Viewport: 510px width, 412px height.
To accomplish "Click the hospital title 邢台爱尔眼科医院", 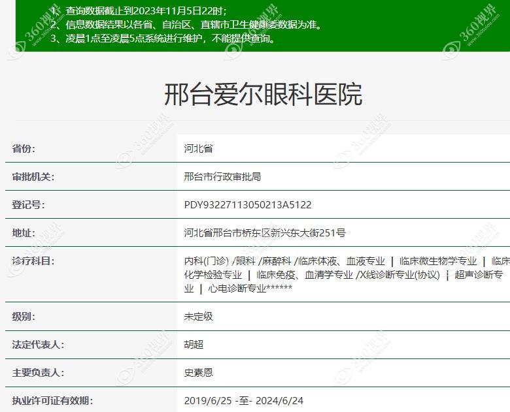I will [x=263, y=95].
